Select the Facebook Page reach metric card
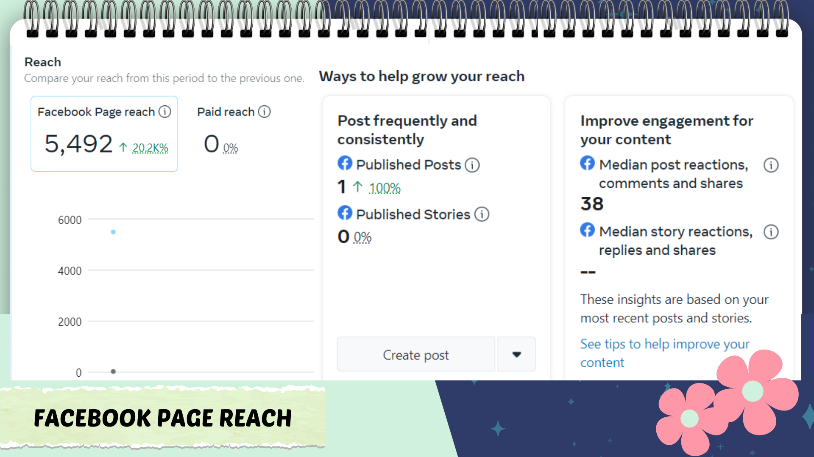 click(104, 134)
